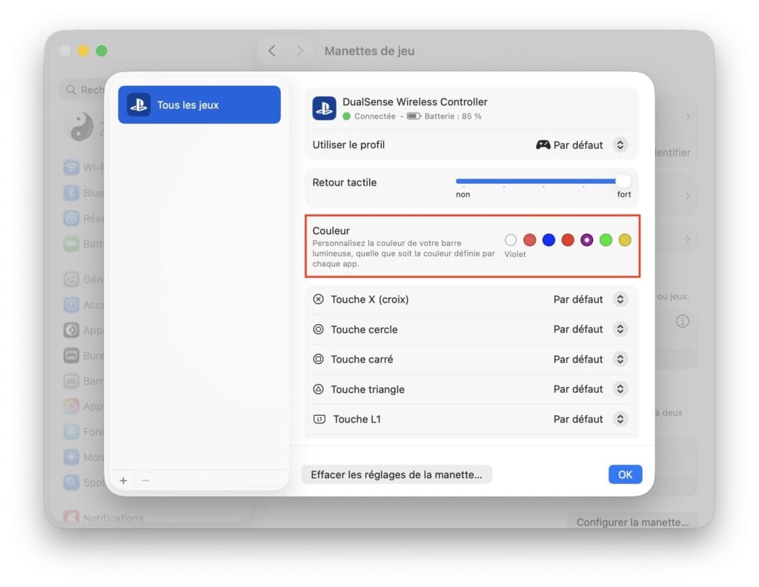
Task: Click the PlayStation icon beside DualSense Wireless Controller
Action: coord(324,108)
